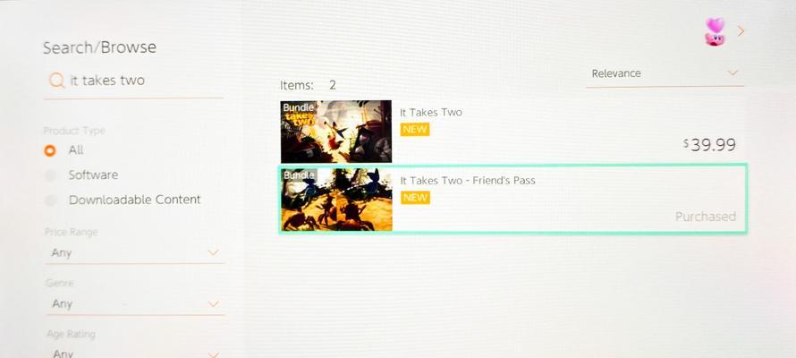Expand the Age Rating dropdown
796x358 pixels.
tap(134, 353)
